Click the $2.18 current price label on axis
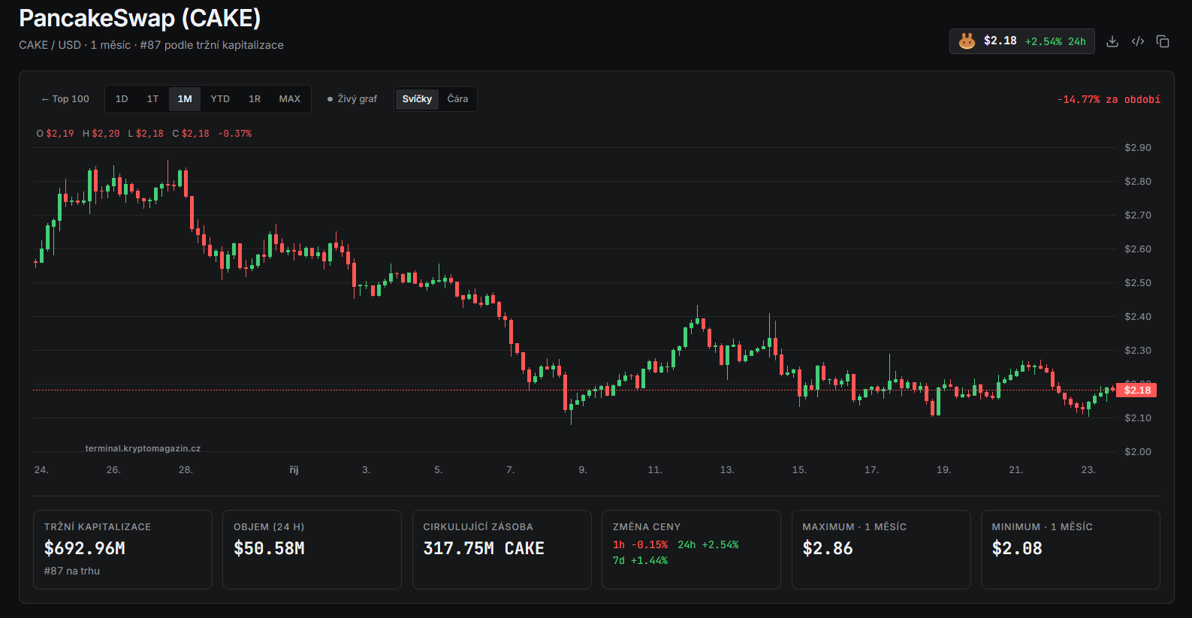This screenshot has width=1192, height=618. pos(1136,390)
